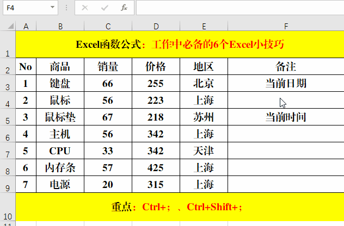Click the Cancel (X) formula bar icon

(x=85, y=8)
